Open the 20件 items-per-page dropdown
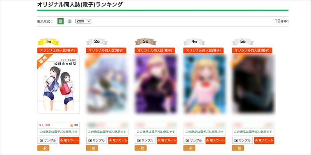 pos(83,21)
